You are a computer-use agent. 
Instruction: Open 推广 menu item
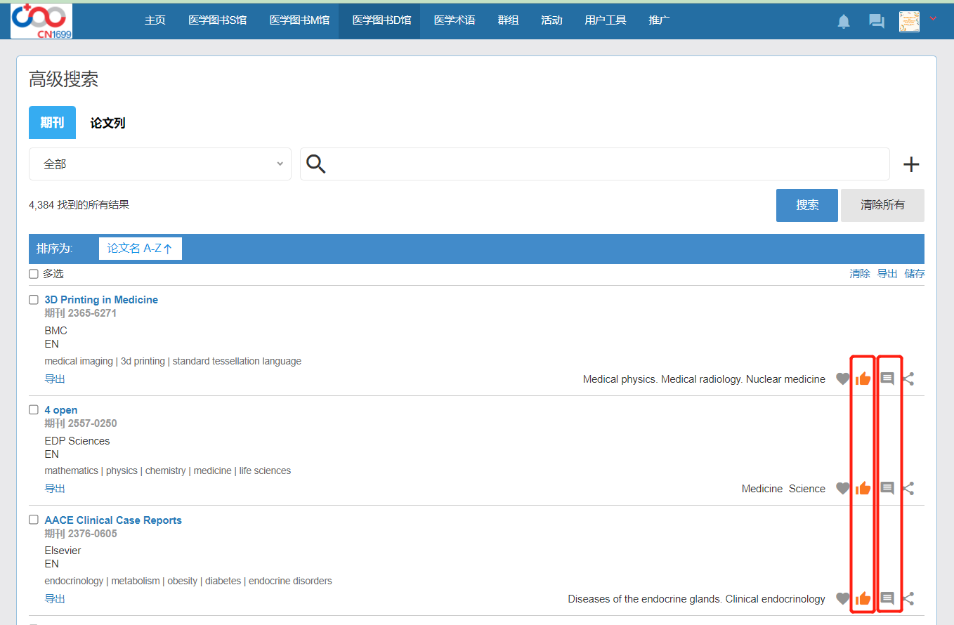point(659,20)
